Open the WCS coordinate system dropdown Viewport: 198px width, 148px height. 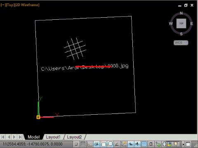[181, 43]
